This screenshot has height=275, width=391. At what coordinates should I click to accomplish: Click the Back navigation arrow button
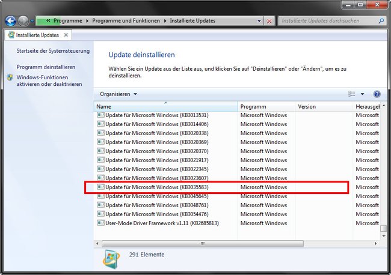pyautogui.click(x=10, y=21)
